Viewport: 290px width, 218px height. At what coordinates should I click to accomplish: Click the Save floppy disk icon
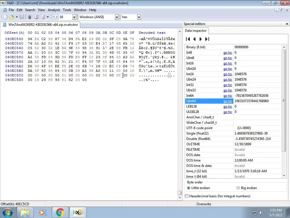click(x=22, y=17)
